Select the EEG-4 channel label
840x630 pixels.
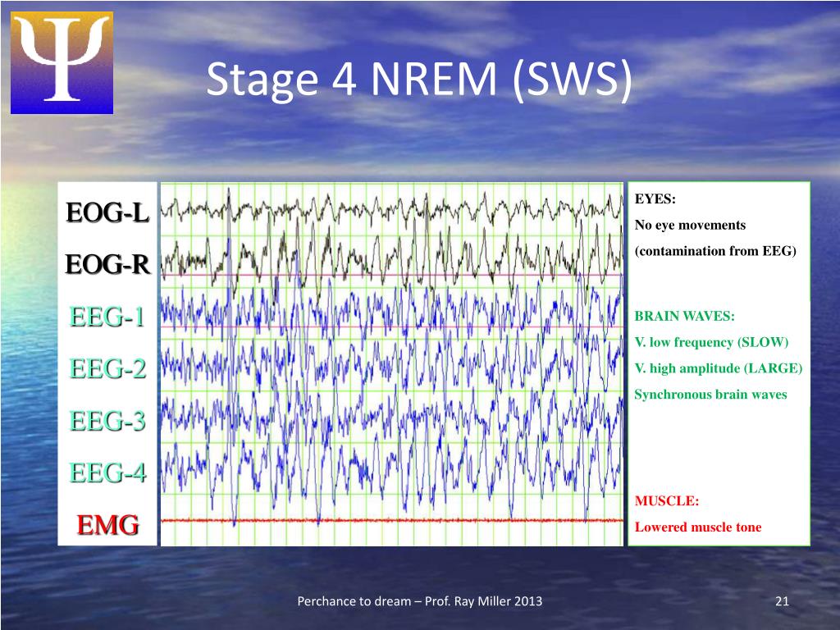point(107,472)
